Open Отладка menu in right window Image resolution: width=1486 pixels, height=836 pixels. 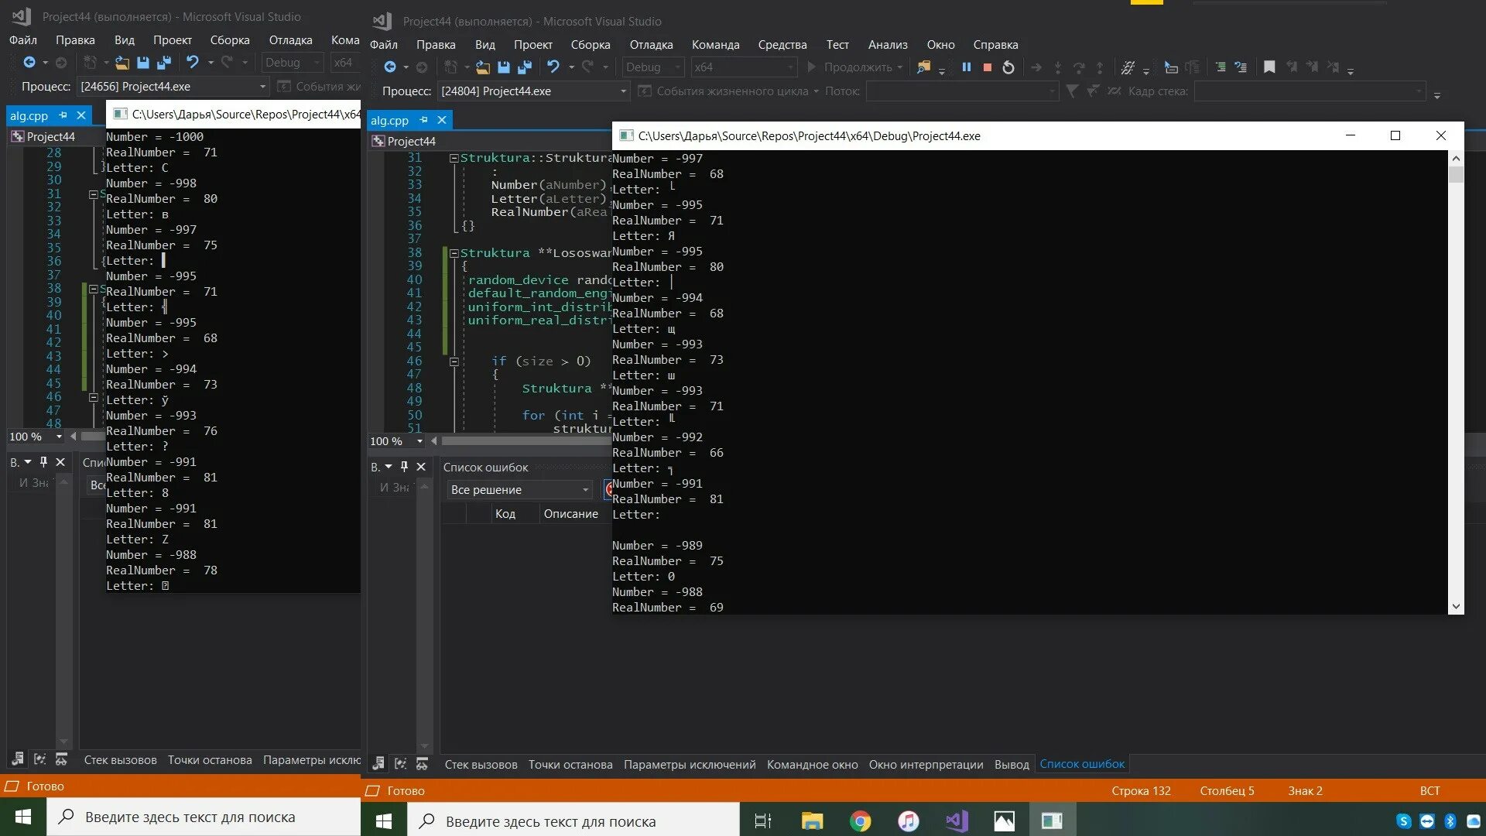point(651,45)
